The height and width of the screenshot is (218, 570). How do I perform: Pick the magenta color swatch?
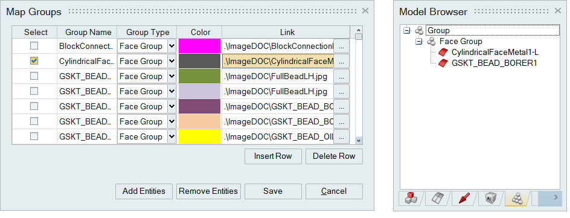click(x=200, y=46)
